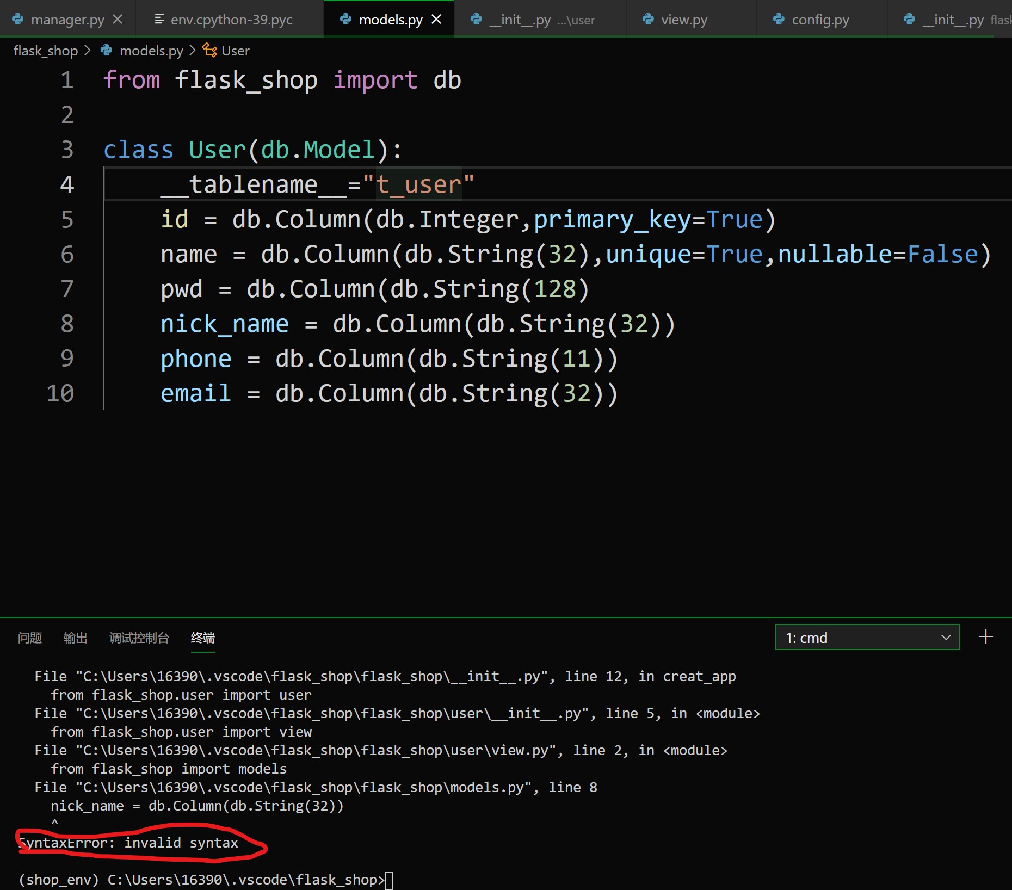Screen dimensions: 1012x890
Task: Open the config.py tab
Action: point(822,20)
